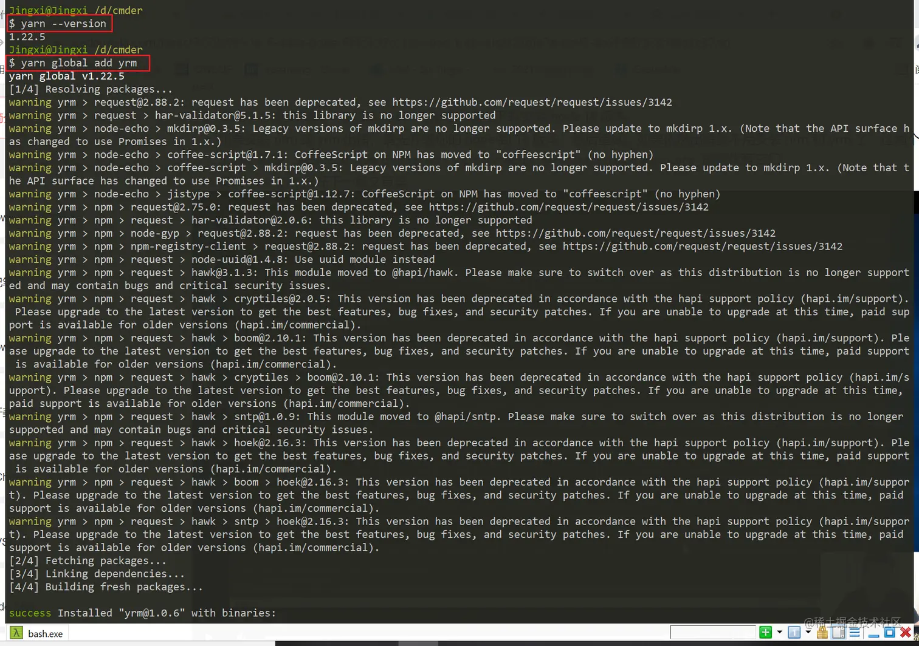Minimize the Cmder window
This screenshot has width=919, height=646.
click(873, 635)
